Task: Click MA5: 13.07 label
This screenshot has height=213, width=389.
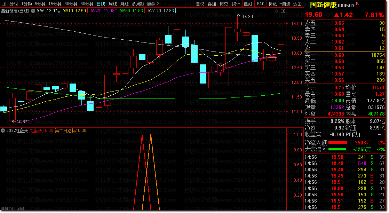Action: tap(48, 11)
